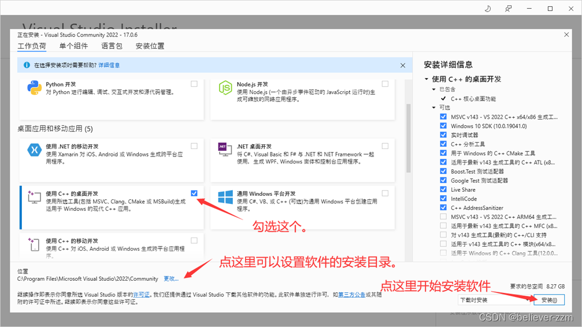Viewport: 582px width, 327px height.
Task: Toggle the dark theme moon icon
Action: tap(488, 9)
